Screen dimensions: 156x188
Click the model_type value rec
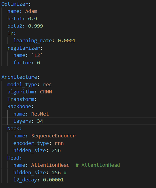(x=48, y=85)
